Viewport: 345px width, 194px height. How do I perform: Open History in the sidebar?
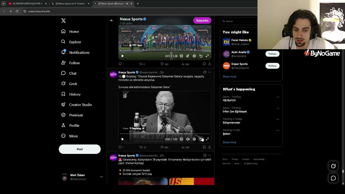(71, 94)
